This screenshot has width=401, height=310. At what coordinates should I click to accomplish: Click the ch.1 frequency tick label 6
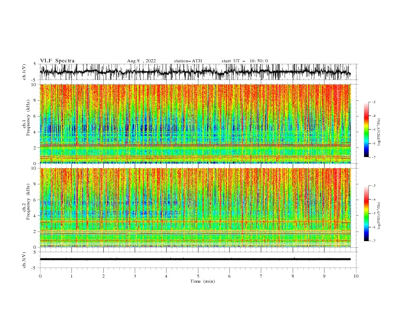click(35, 116)
